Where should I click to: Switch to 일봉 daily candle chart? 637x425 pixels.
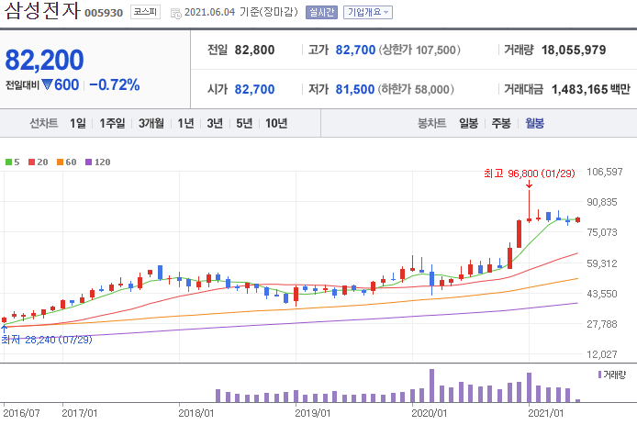tap(468, 123)
